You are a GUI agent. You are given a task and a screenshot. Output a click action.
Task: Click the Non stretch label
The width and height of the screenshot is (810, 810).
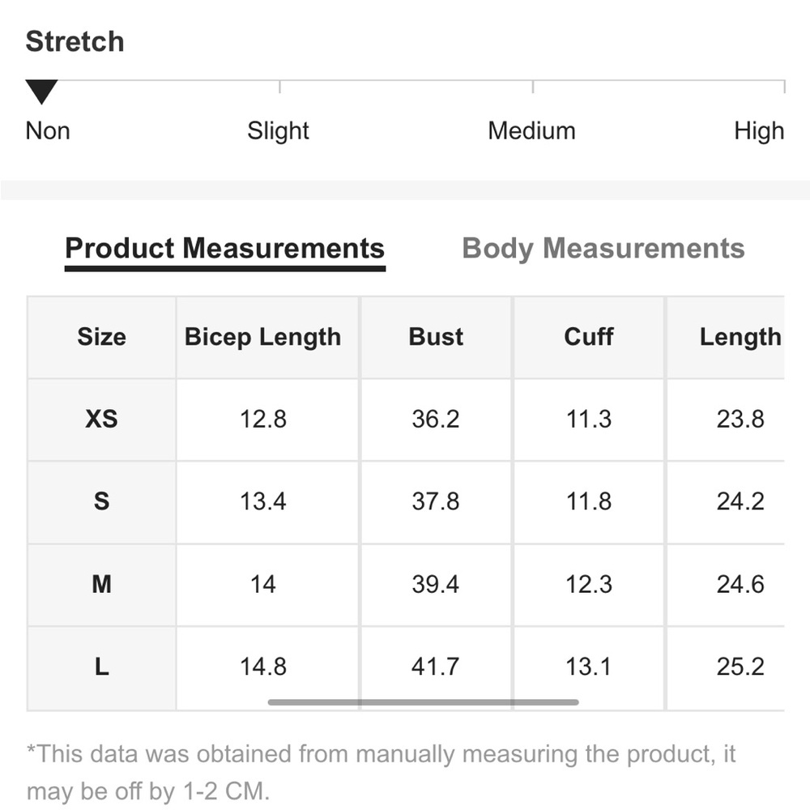[48, 130]
